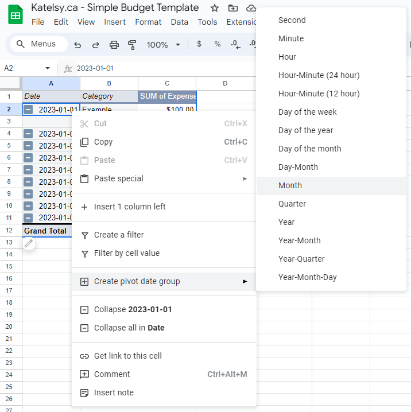This screenshot has width=411, height=412.
Task: Open the name box dropdown arrow
Action: pos(47,68)
